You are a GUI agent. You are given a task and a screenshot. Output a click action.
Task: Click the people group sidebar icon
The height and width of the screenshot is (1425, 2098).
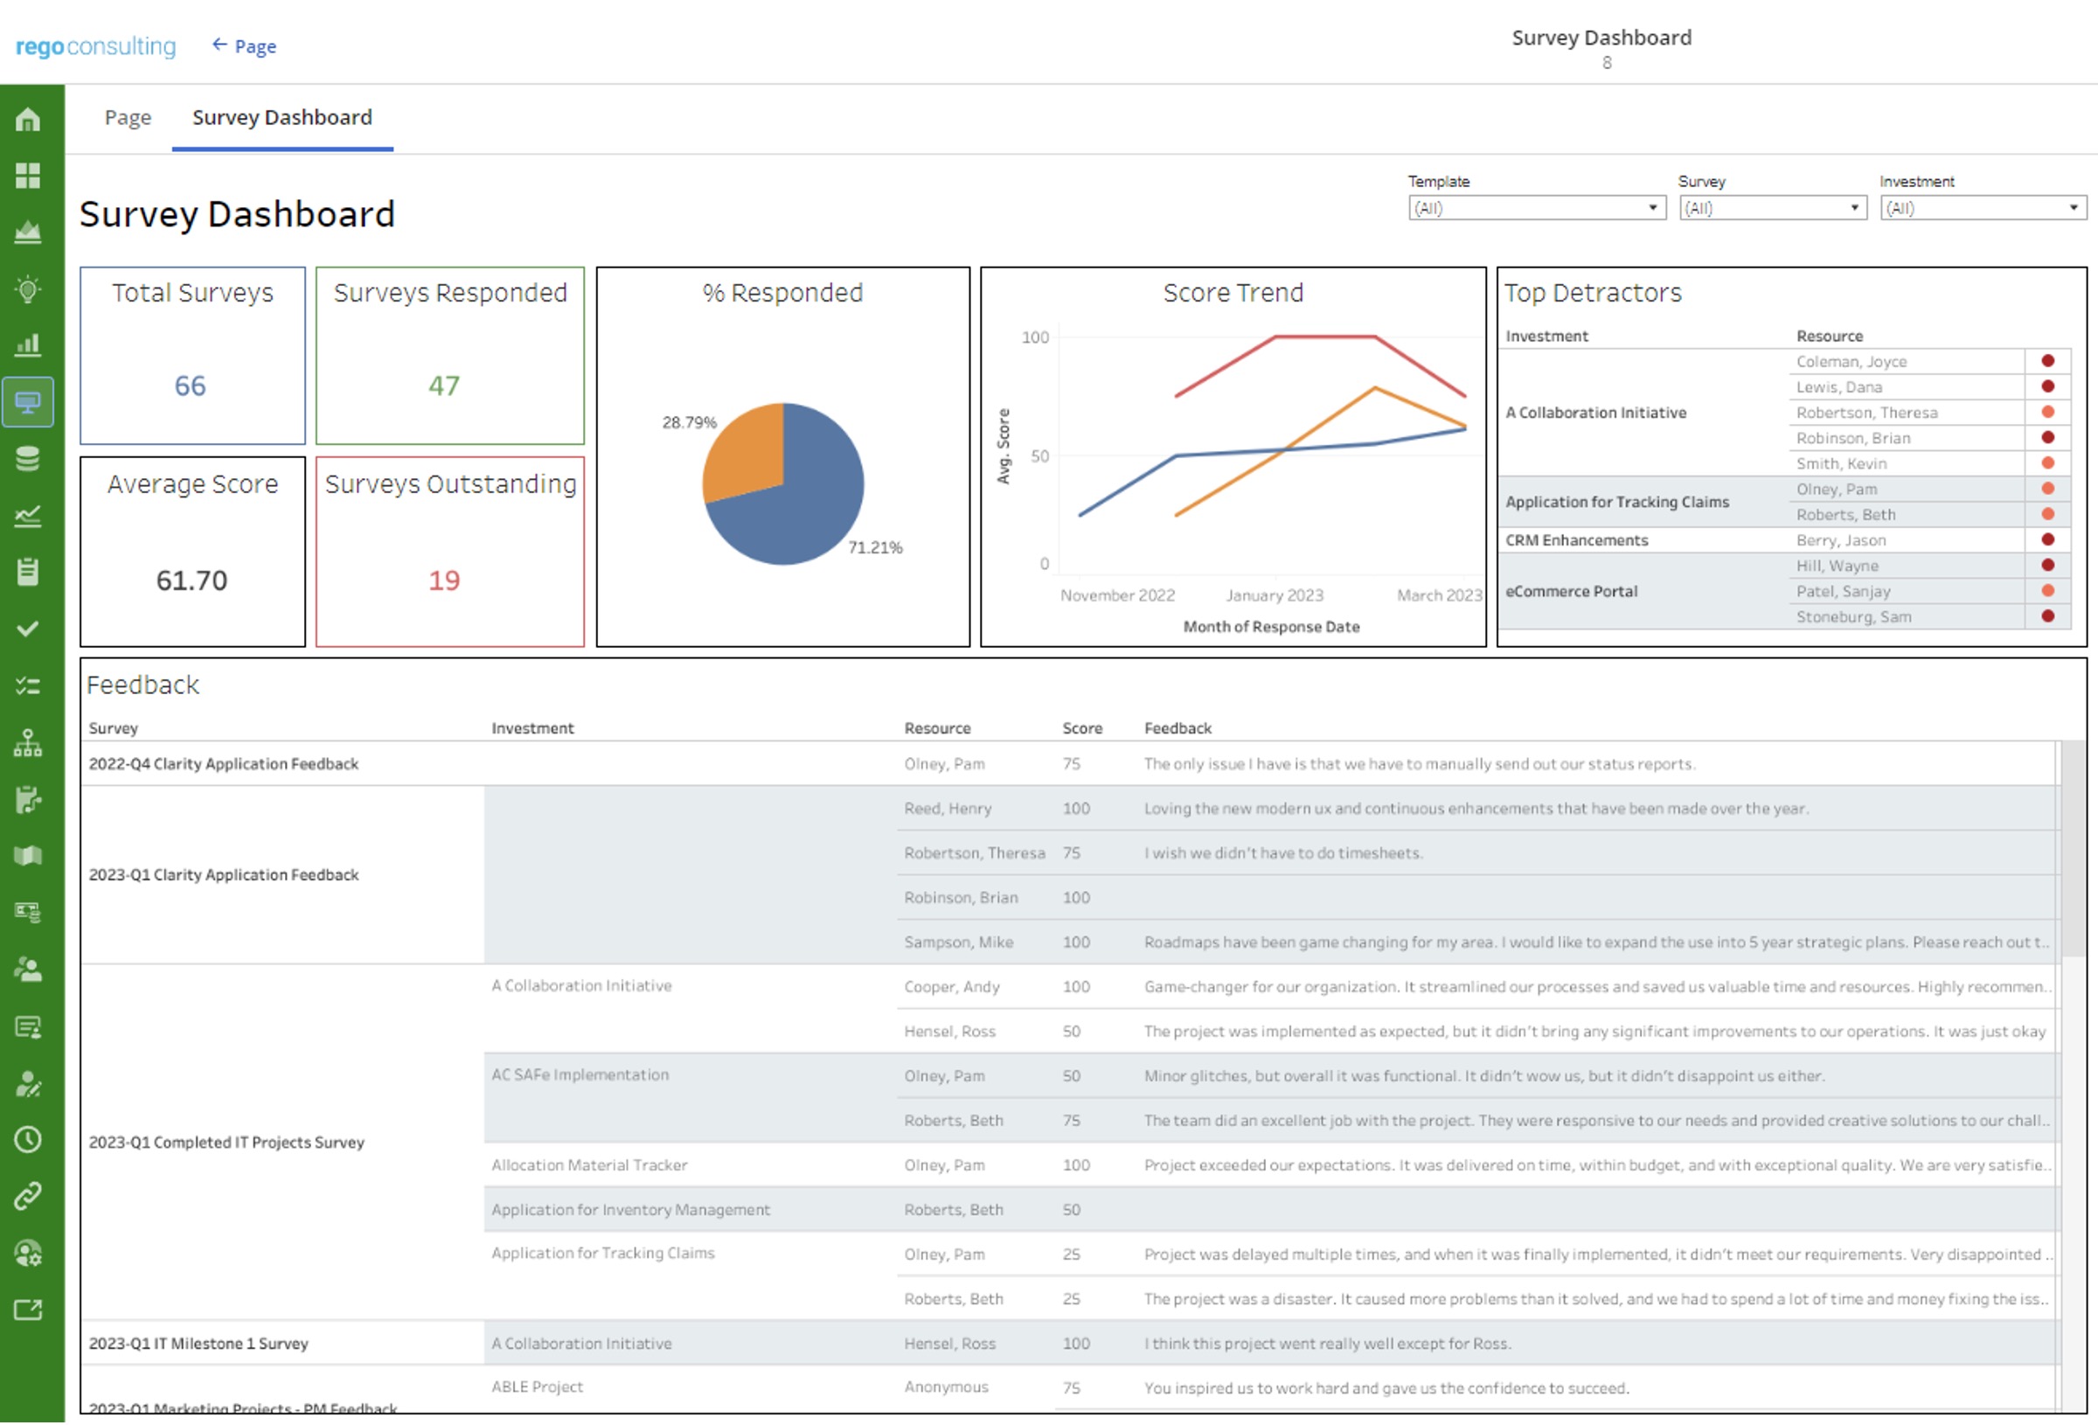(x=28, y=970)
